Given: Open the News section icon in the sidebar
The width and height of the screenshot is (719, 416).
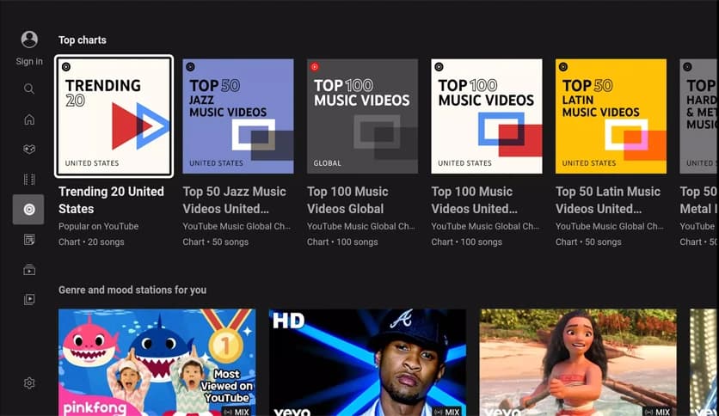Looking at the screenshot, I should pyautogui.click(x=29, y=239).
